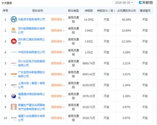Open 四川长虹电子控股集团有限公司 link
Viewport: 157px width, 125px height.
31,63
